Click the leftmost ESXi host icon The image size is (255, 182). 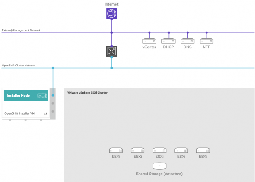pyautogui.click(x=116, y=150)
